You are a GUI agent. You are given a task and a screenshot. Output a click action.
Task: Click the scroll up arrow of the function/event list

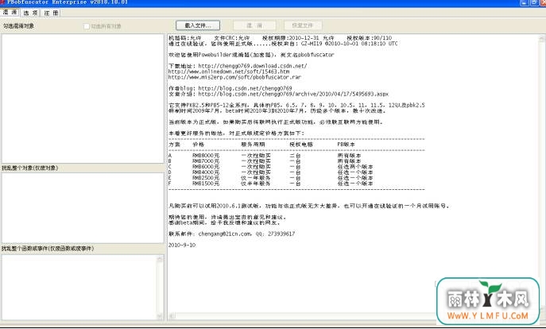pos(160,259)
